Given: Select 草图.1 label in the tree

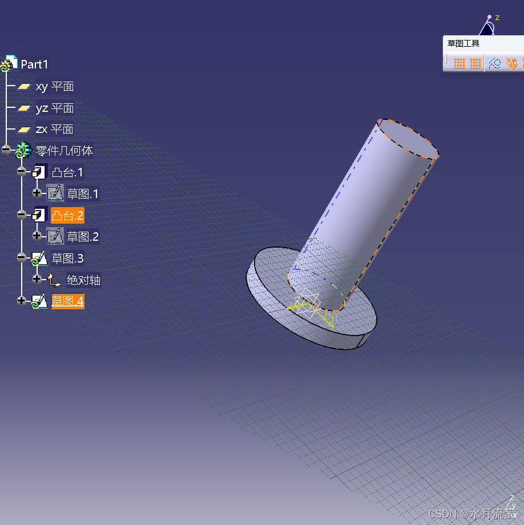Looking at the screenshot, I should (x=82, y=194).
